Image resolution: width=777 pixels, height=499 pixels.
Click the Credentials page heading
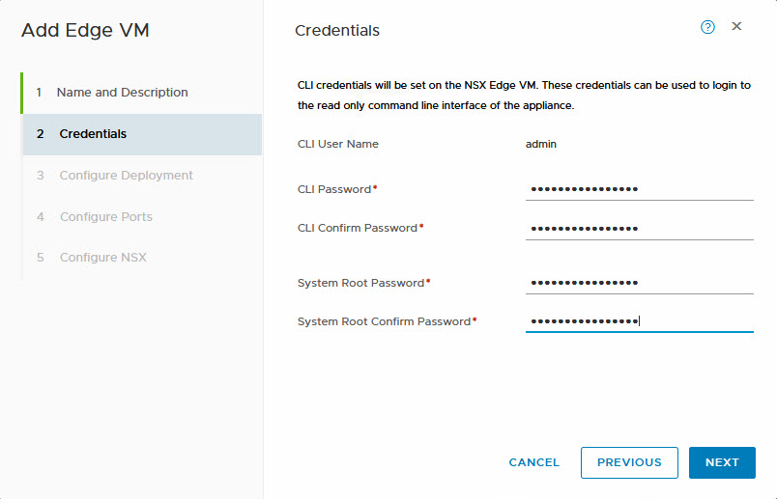tap(337, 31)
